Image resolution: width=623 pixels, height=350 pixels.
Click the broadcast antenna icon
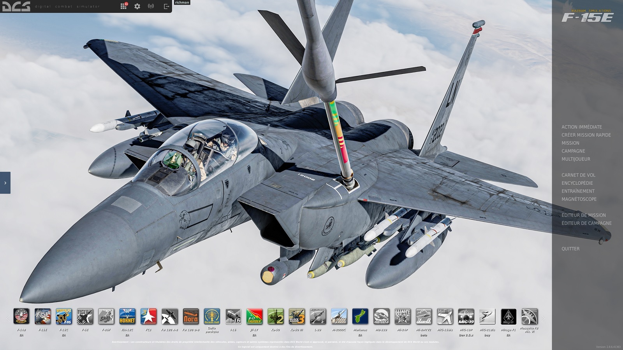(x=151, y=6)
